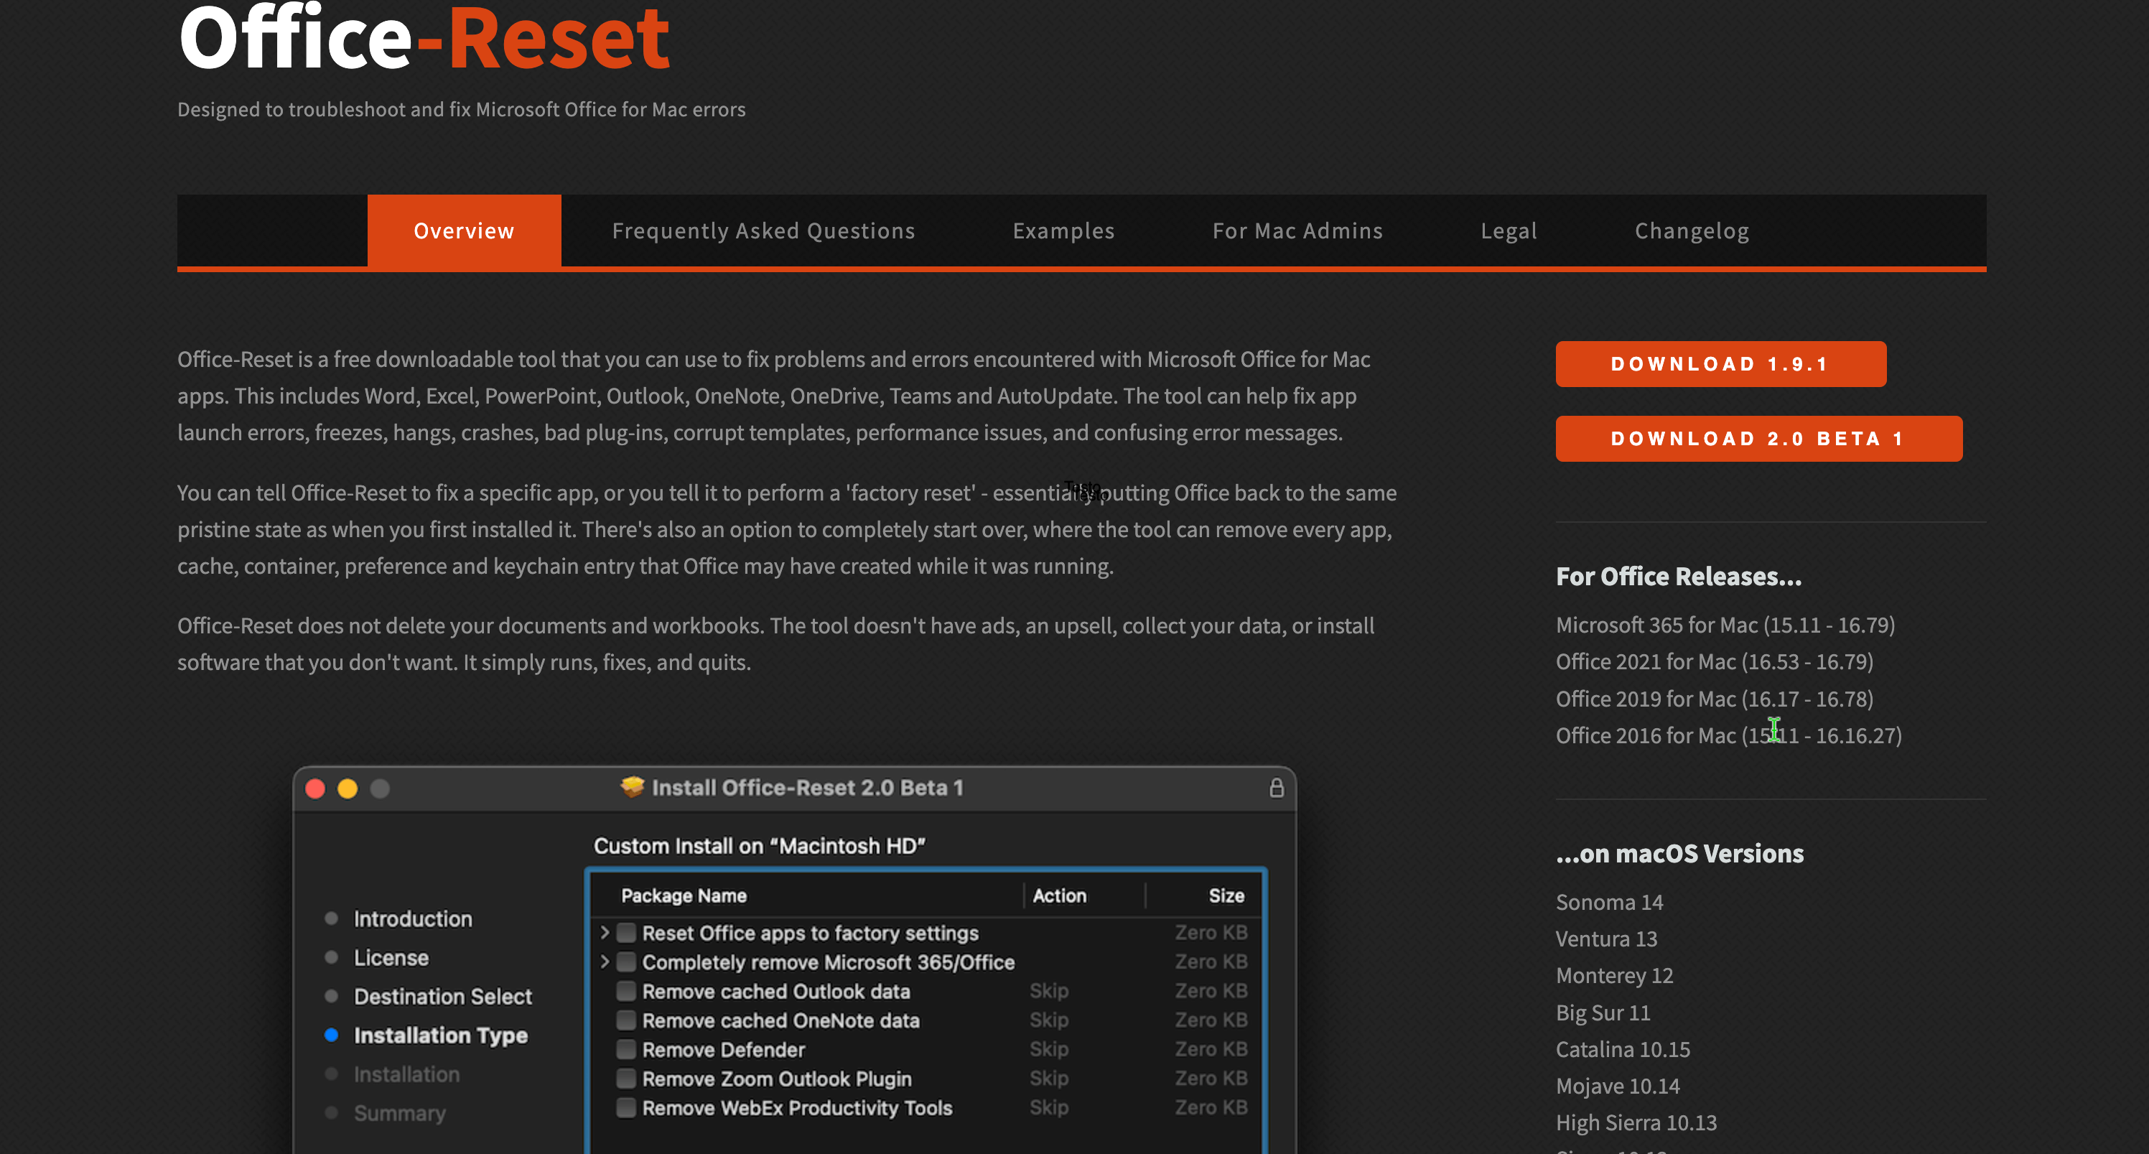This screenshot has height=1154, width=2149.
Task: Click the Download 1.9.1 button
Action: 1720,364
